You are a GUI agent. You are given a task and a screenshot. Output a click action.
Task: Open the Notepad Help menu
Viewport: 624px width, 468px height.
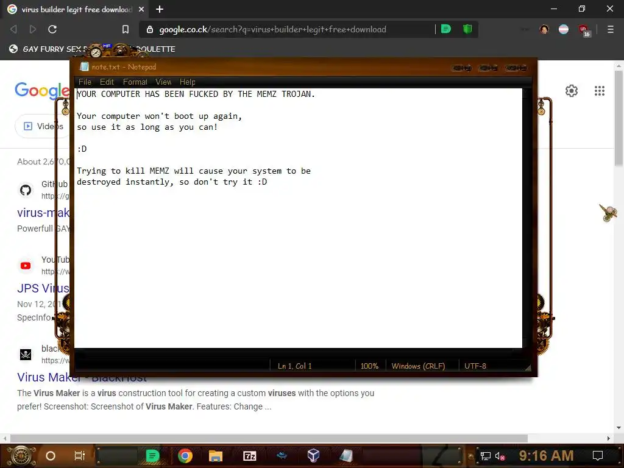[187, 82]
